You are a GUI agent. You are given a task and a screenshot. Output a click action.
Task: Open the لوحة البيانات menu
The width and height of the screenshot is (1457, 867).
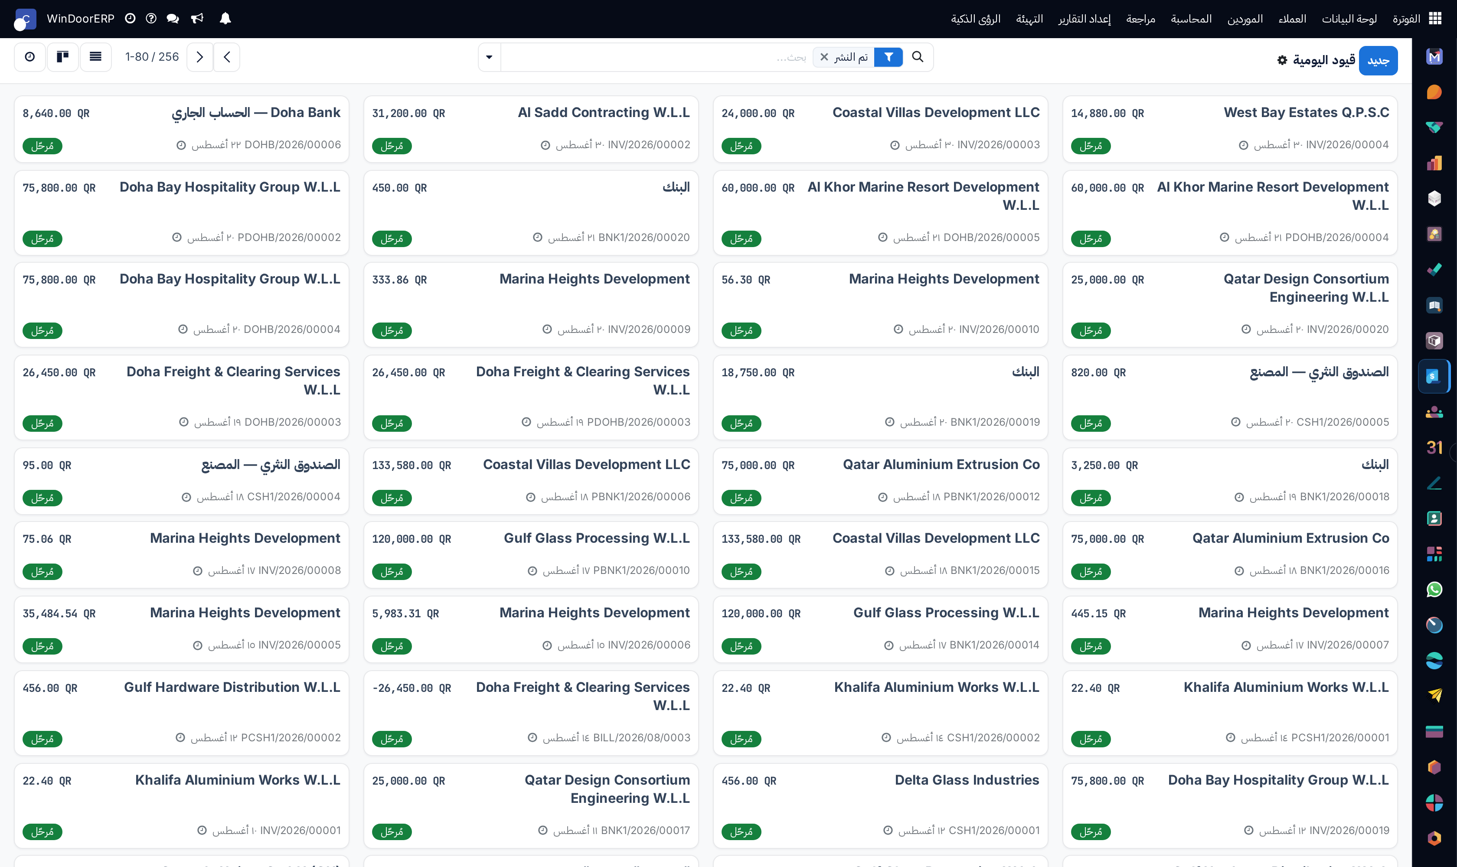pyautogui.click(x=1349, y=19)
